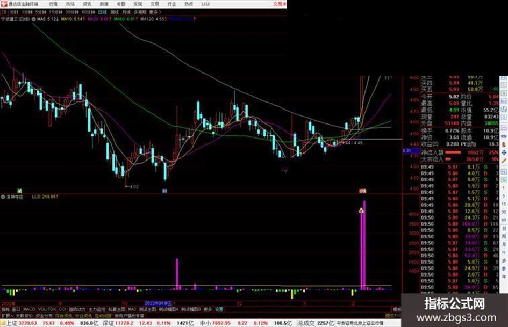This screenshot has height=327, width=508.
Task: Open the 市场 menu
Action: click(x=70, y=4)
